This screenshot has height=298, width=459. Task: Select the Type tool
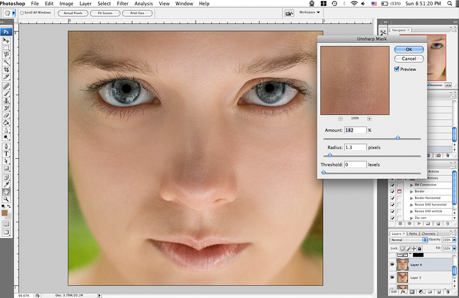[6, 154]
